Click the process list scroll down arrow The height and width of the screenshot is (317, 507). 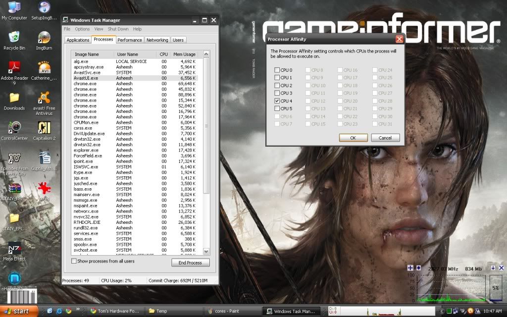coord(206,251)
